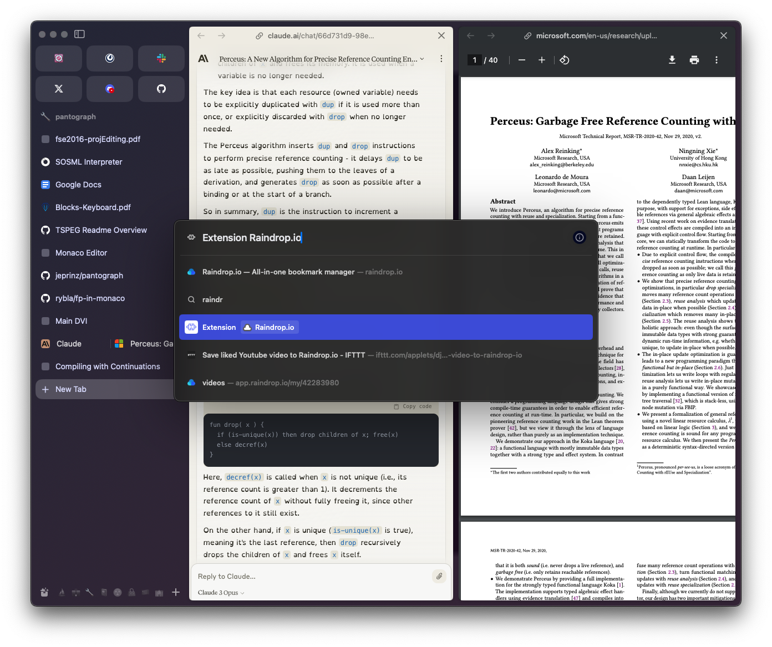Viewport: 772px width, 647px height.
Task: Click Copy code button above drop function
Action: coord(413,406)
